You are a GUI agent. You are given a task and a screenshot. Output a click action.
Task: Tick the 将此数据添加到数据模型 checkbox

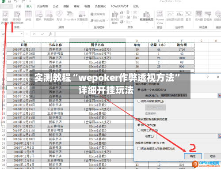point(139,149)
